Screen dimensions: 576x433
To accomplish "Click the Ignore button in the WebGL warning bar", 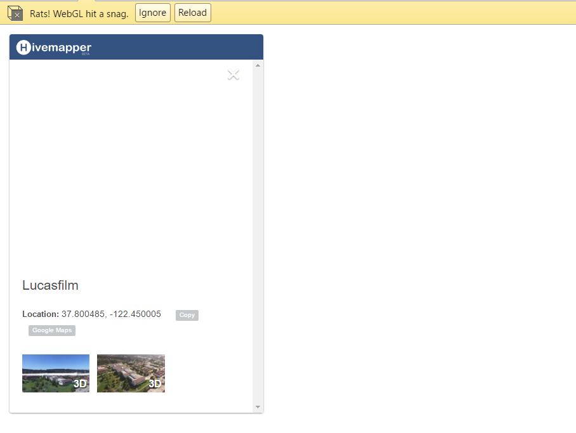I will (152, 13).
